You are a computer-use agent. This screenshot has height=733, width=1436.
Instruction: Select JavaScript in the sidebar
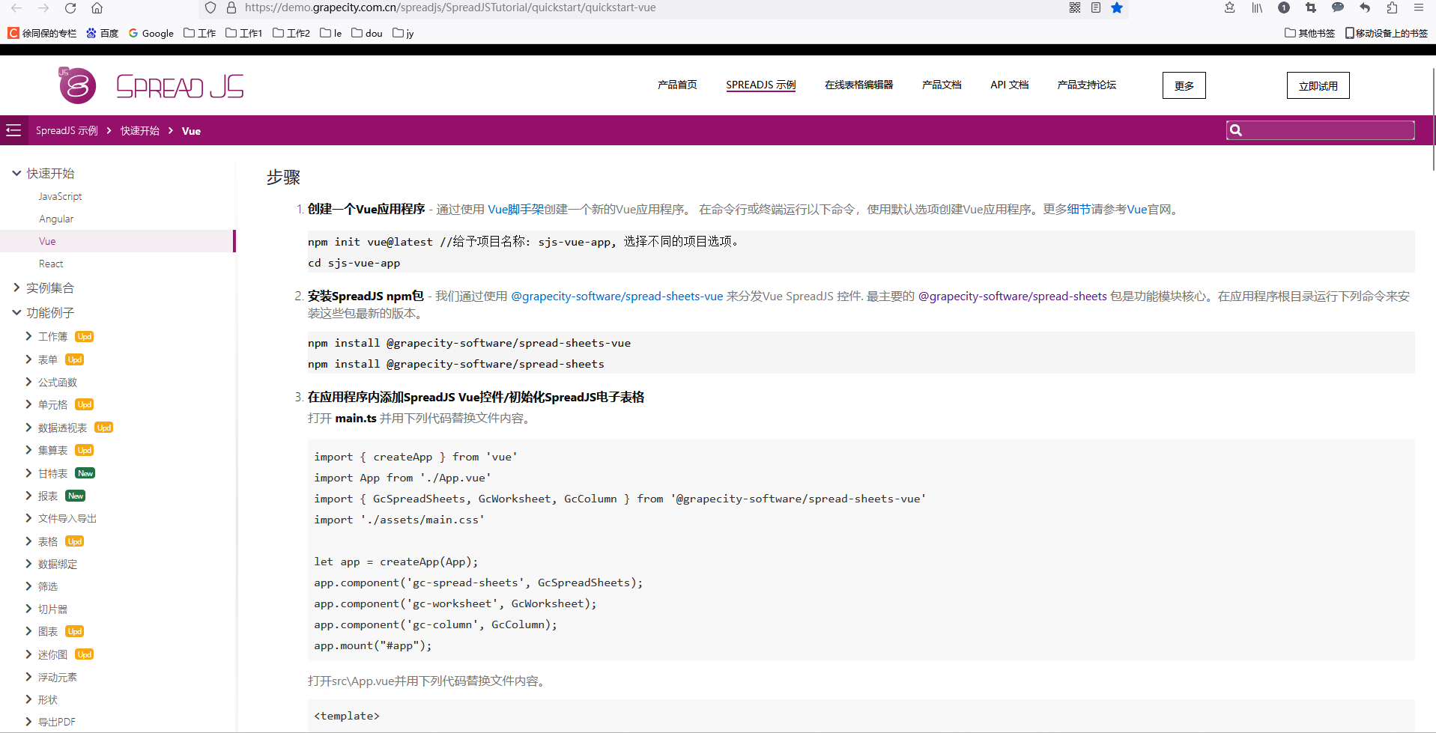pos(60,196)
